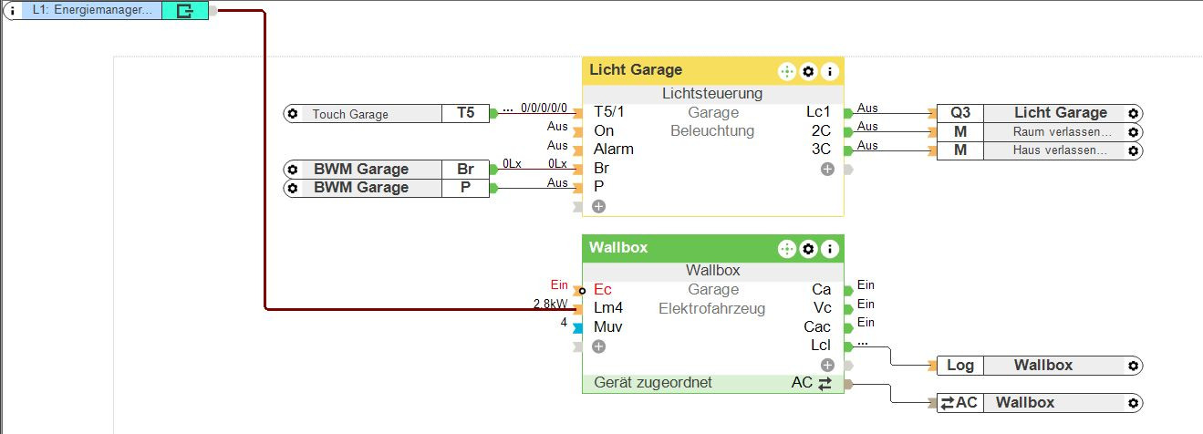Screen dimensions: 1203x434
Task: Select the Haus verlassen memory flag label
Action: click(x=1060, y=150)
